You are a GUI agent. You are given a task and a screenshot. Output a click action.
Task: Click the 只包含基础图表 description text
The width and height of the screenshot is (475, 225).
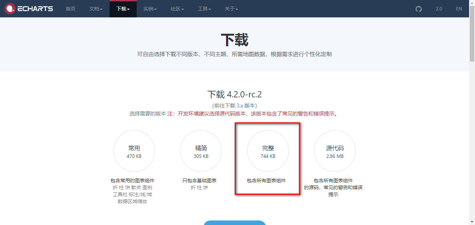click(x=200, y=180)
